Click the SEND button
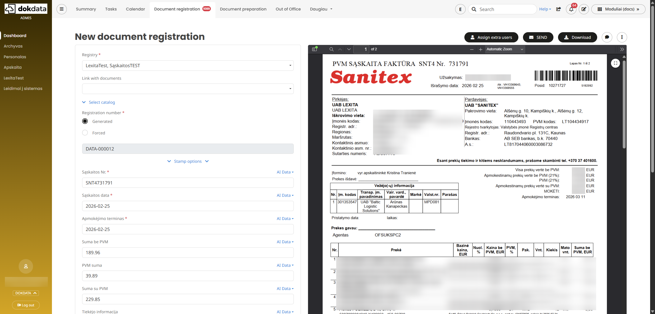The image size is (655, 314). click(538, 37)
